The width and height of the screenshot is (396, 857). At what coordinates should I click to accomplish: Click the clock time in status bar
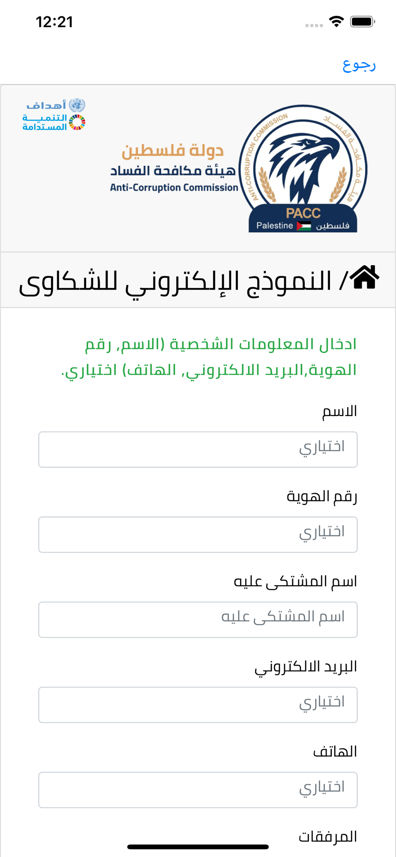pos(54,22)
